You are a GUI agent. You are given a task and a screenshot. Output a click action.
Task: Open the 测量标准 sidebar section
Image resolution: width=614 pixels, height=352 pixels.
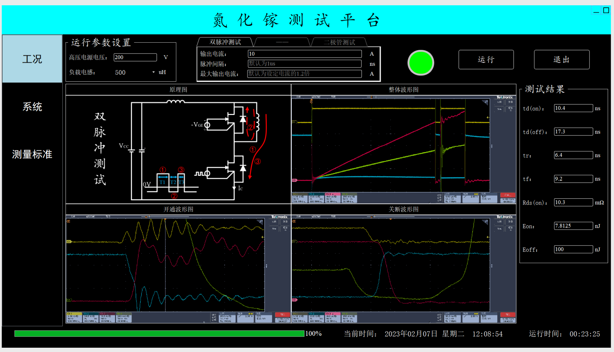[x=32, y=154]
